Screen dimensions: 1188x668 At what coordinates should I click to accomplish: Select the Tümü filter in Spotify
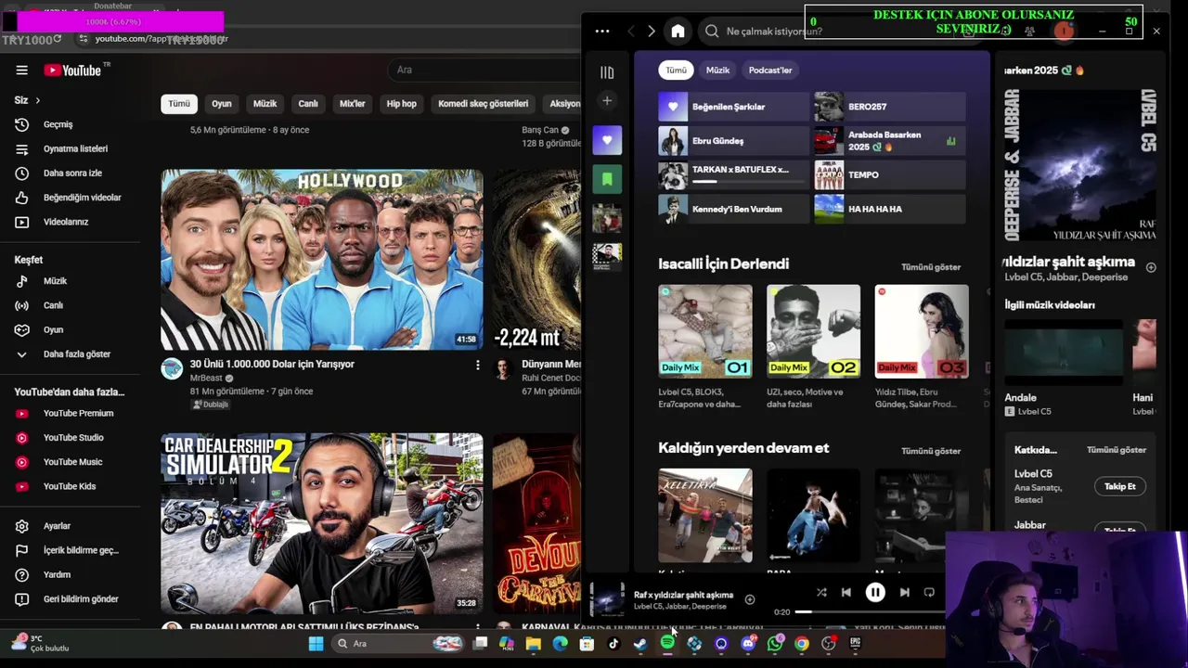tap(676, 71)
